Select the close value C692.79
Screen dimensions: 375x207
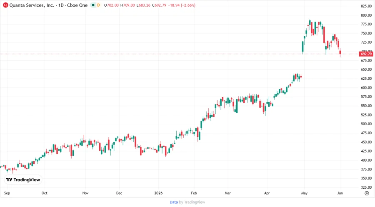(159, 5)
